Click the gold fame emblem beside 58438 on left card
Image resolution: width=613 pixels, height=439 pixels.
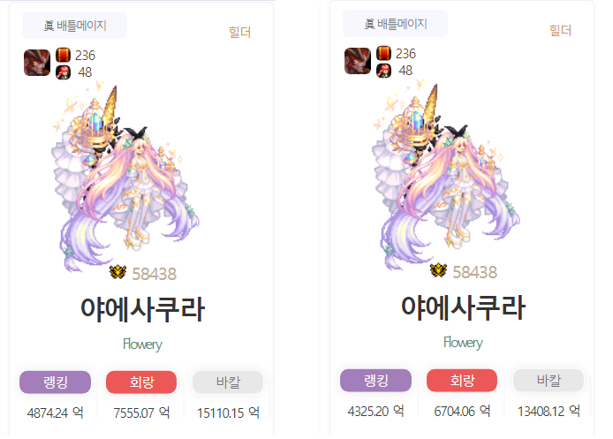pyautogui.click(x=117, y=272)
